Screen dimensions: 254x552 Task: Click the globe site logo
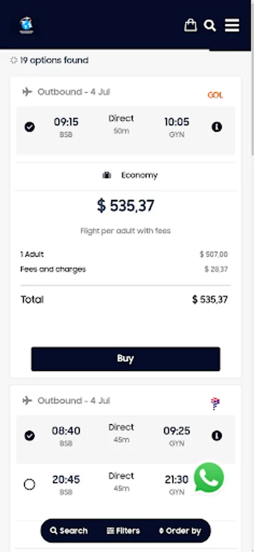click(x=26, y=25)
